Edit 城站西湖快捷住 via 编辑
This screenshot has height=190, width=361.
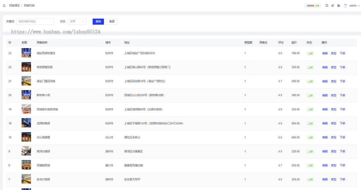pos(325,53)
